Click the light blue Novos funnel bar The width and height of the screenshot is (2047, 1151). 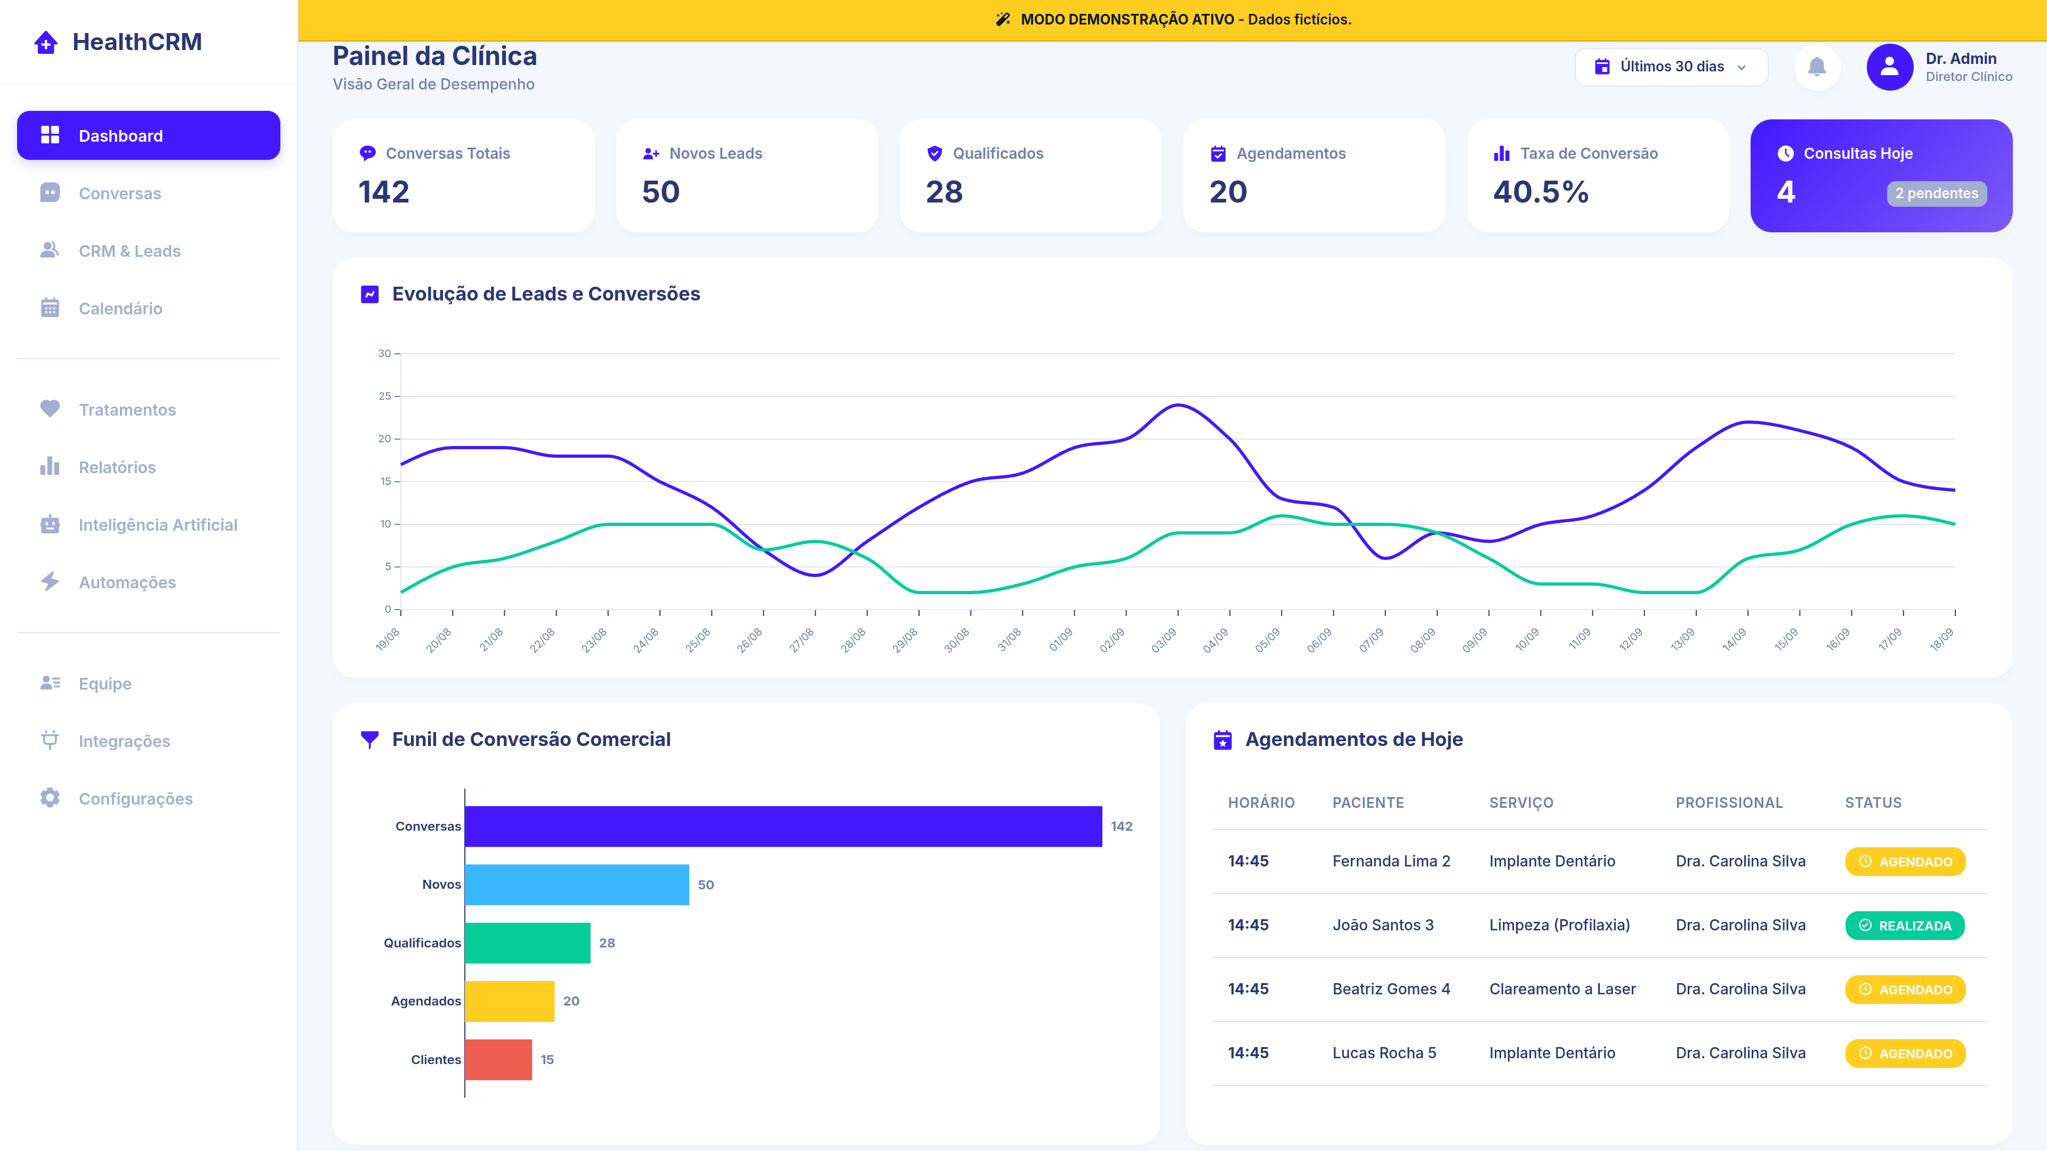(577, 884)
